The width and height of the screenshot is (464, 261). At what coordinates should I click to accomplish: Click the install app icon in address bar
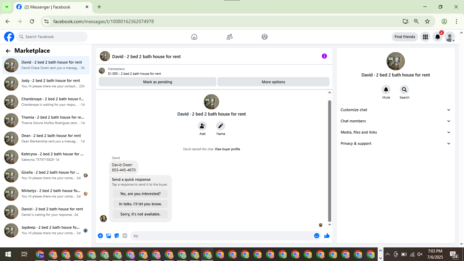(405, 21)
